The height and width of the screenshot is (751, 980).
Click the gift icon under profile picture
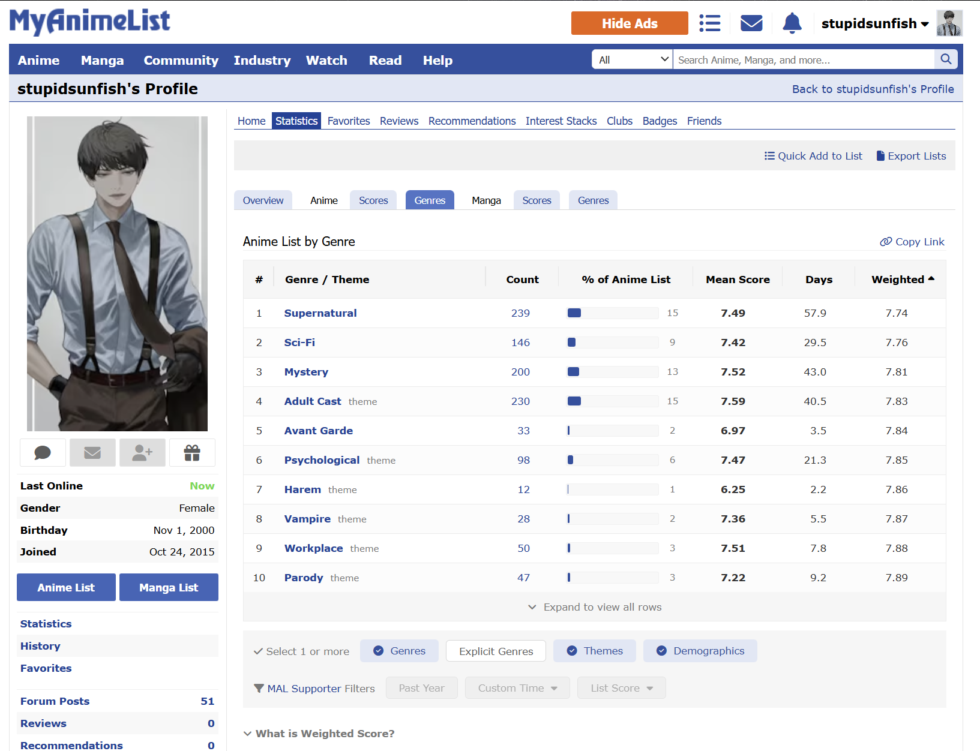point(192,453)
